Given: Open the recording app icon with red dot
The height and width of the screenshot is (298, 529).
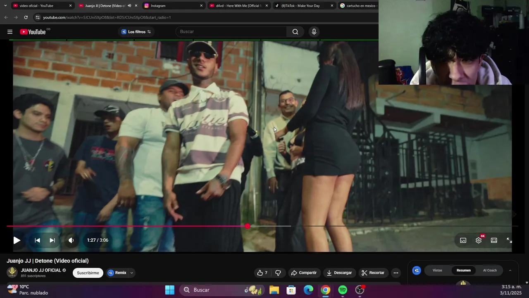Looking at the screenshot, I should pyautogui.click(x=360, y=290).
